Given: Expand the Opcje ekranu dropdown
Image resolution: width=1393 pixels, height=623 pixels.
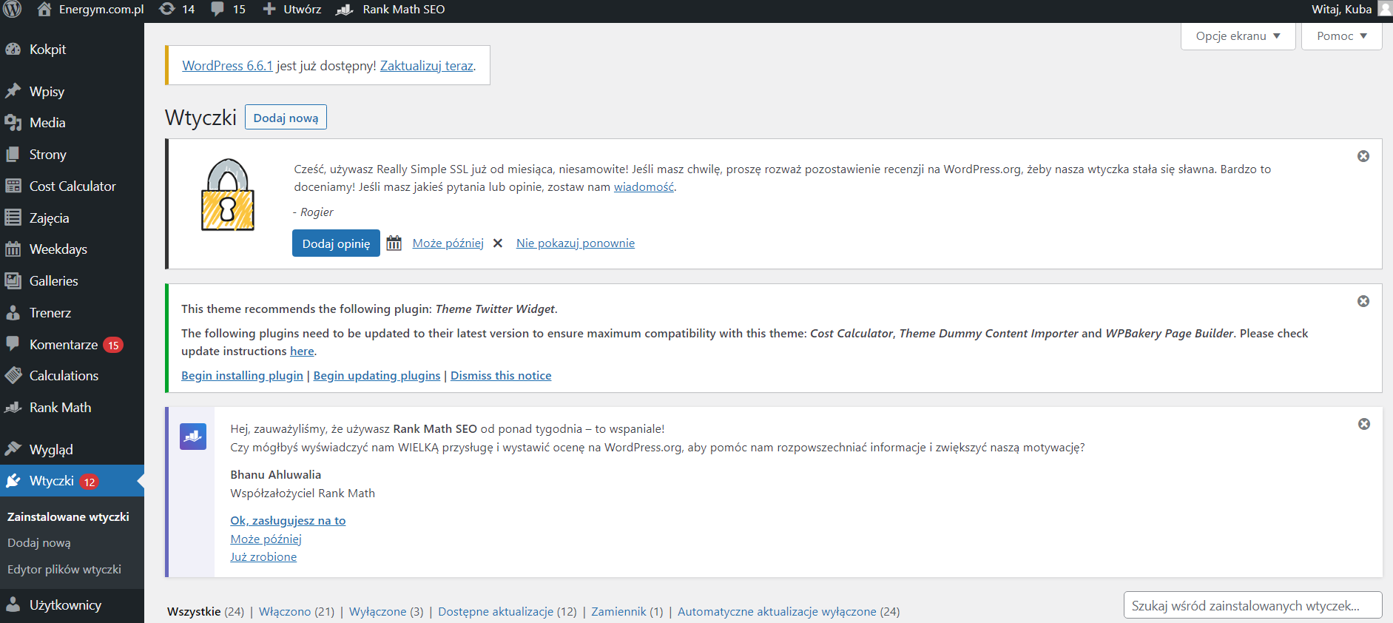Looking at the screenshot, I should click(x=1238, y=36).
